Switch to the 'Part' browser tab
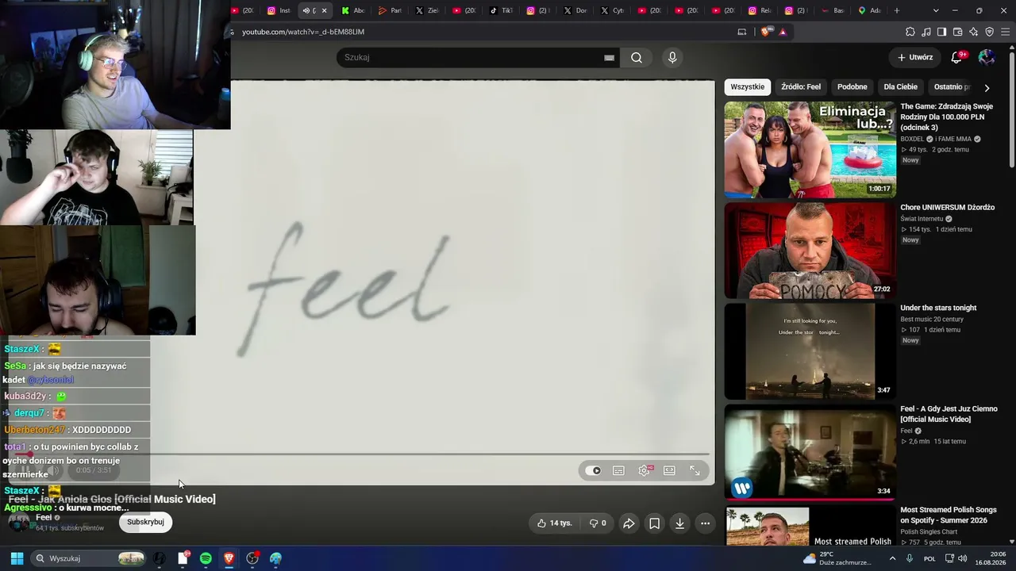The height and width of the screenshot is (571, 1016). (391, 10)
